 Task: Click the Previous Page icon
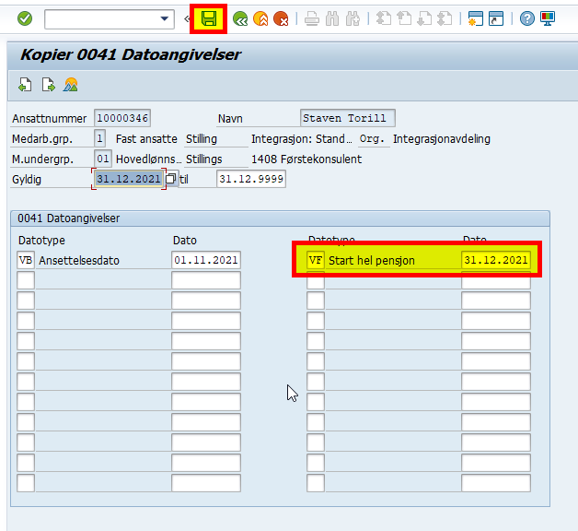[x=404, y=18]
